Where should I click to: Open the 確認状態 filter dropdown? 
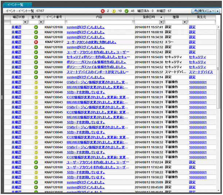tap(25, 22)
